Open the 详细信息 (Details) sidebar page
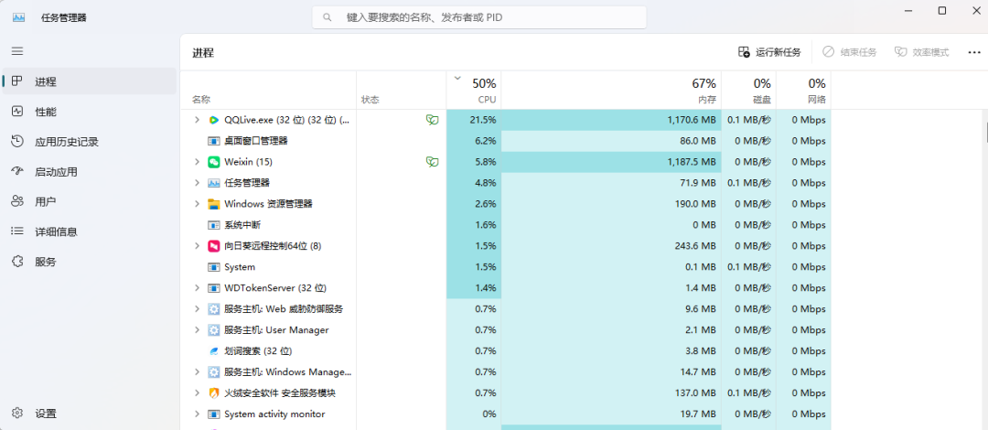The image size is (988, 430). [x=56, y=231]
